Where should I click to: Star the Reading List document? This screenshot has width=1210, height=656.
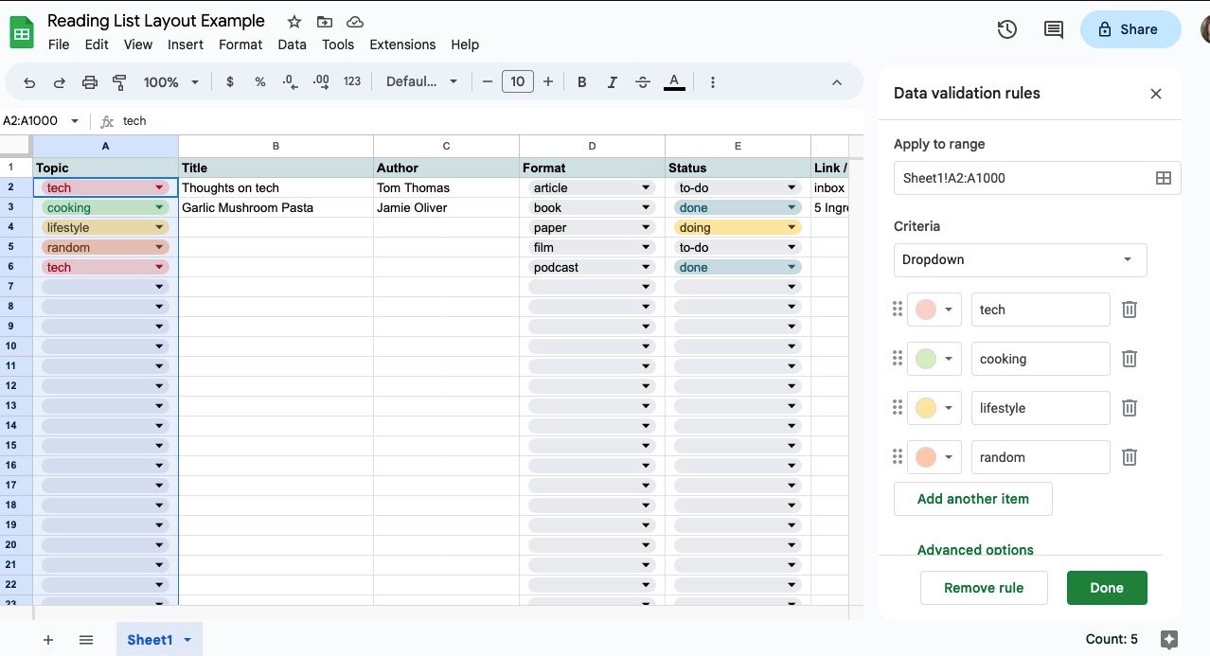point(294,22)
